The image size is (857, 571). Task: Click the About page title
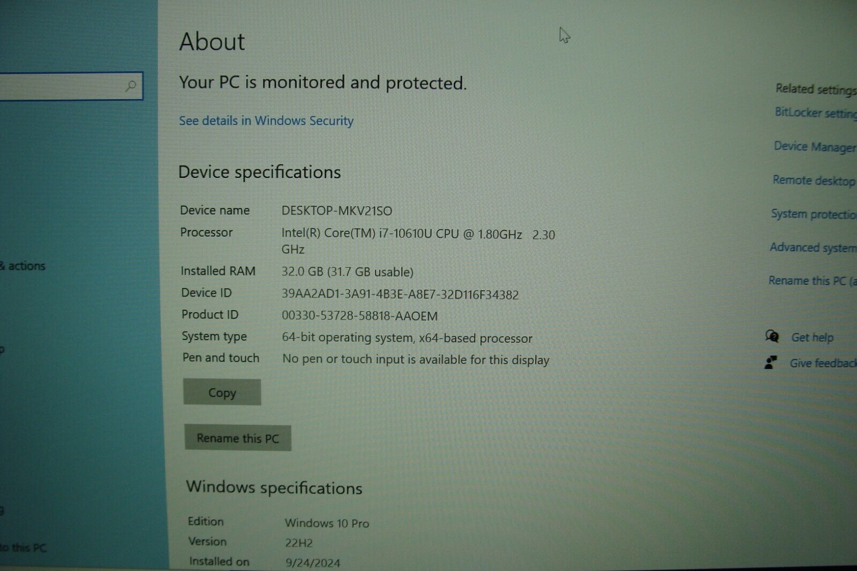coord(212,42)
